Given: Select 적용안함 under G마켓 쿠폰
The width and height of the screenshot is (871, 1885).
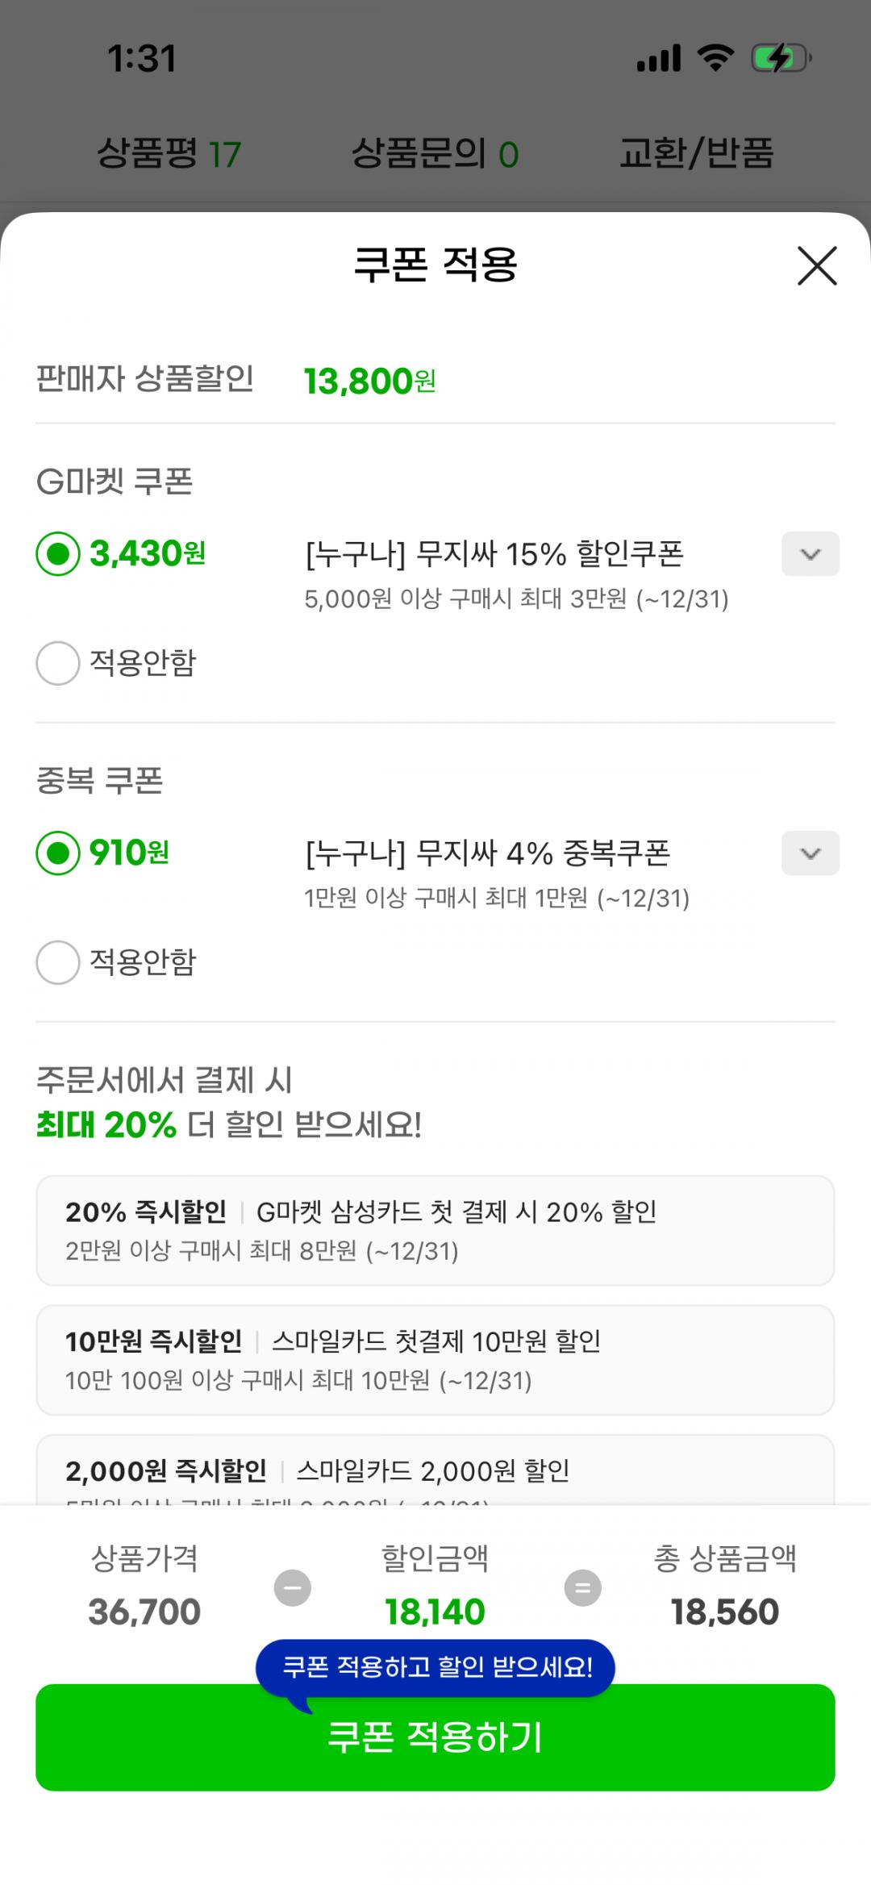Looking at the screenshot, I should click(x=58, y=663).
